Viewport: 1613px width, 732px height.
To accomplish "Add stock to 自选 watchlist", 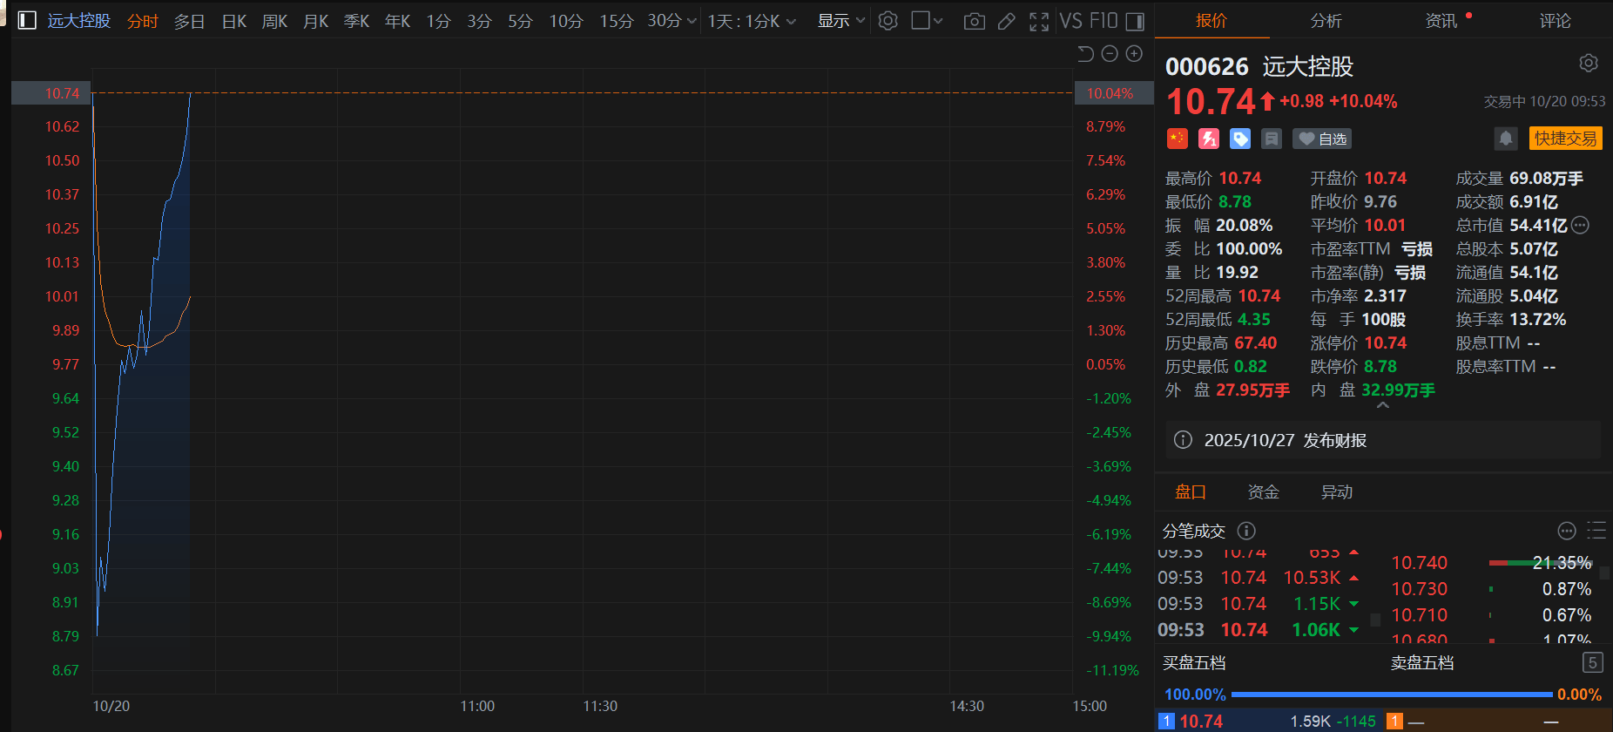I will click(1323, 139).
